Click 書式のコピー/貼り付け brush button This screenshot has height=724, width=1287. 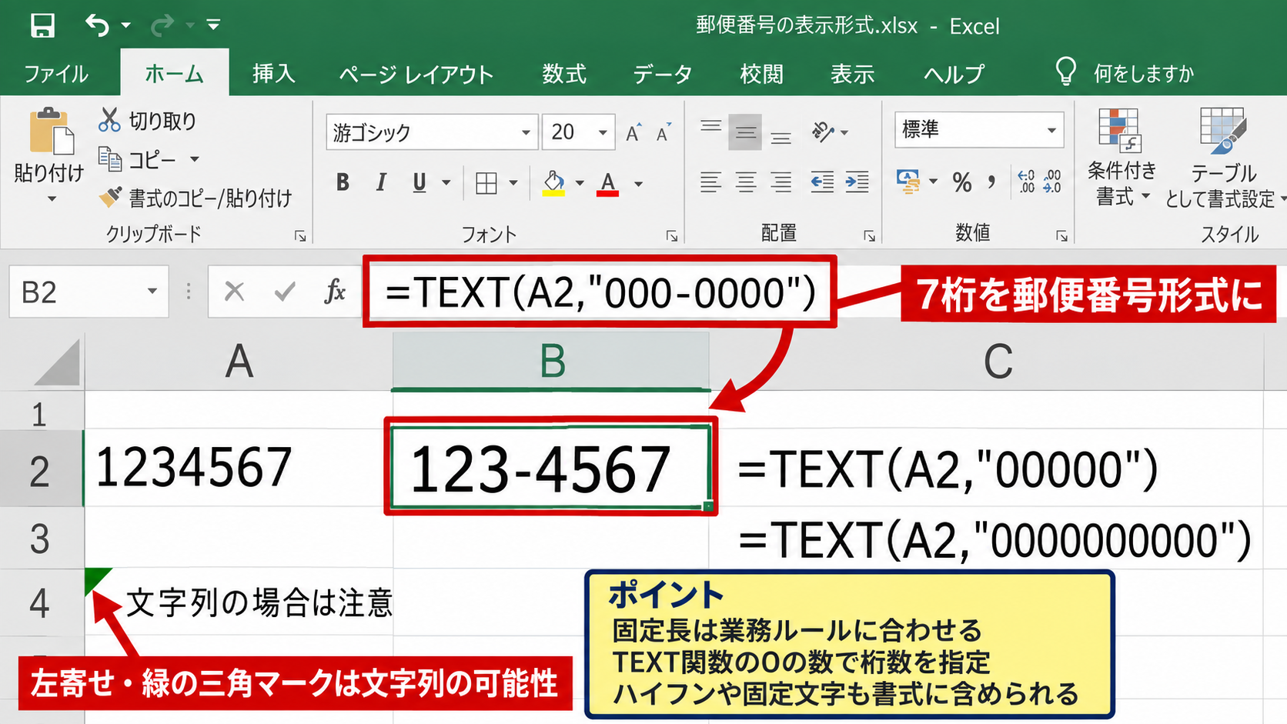tap(196, 198)
